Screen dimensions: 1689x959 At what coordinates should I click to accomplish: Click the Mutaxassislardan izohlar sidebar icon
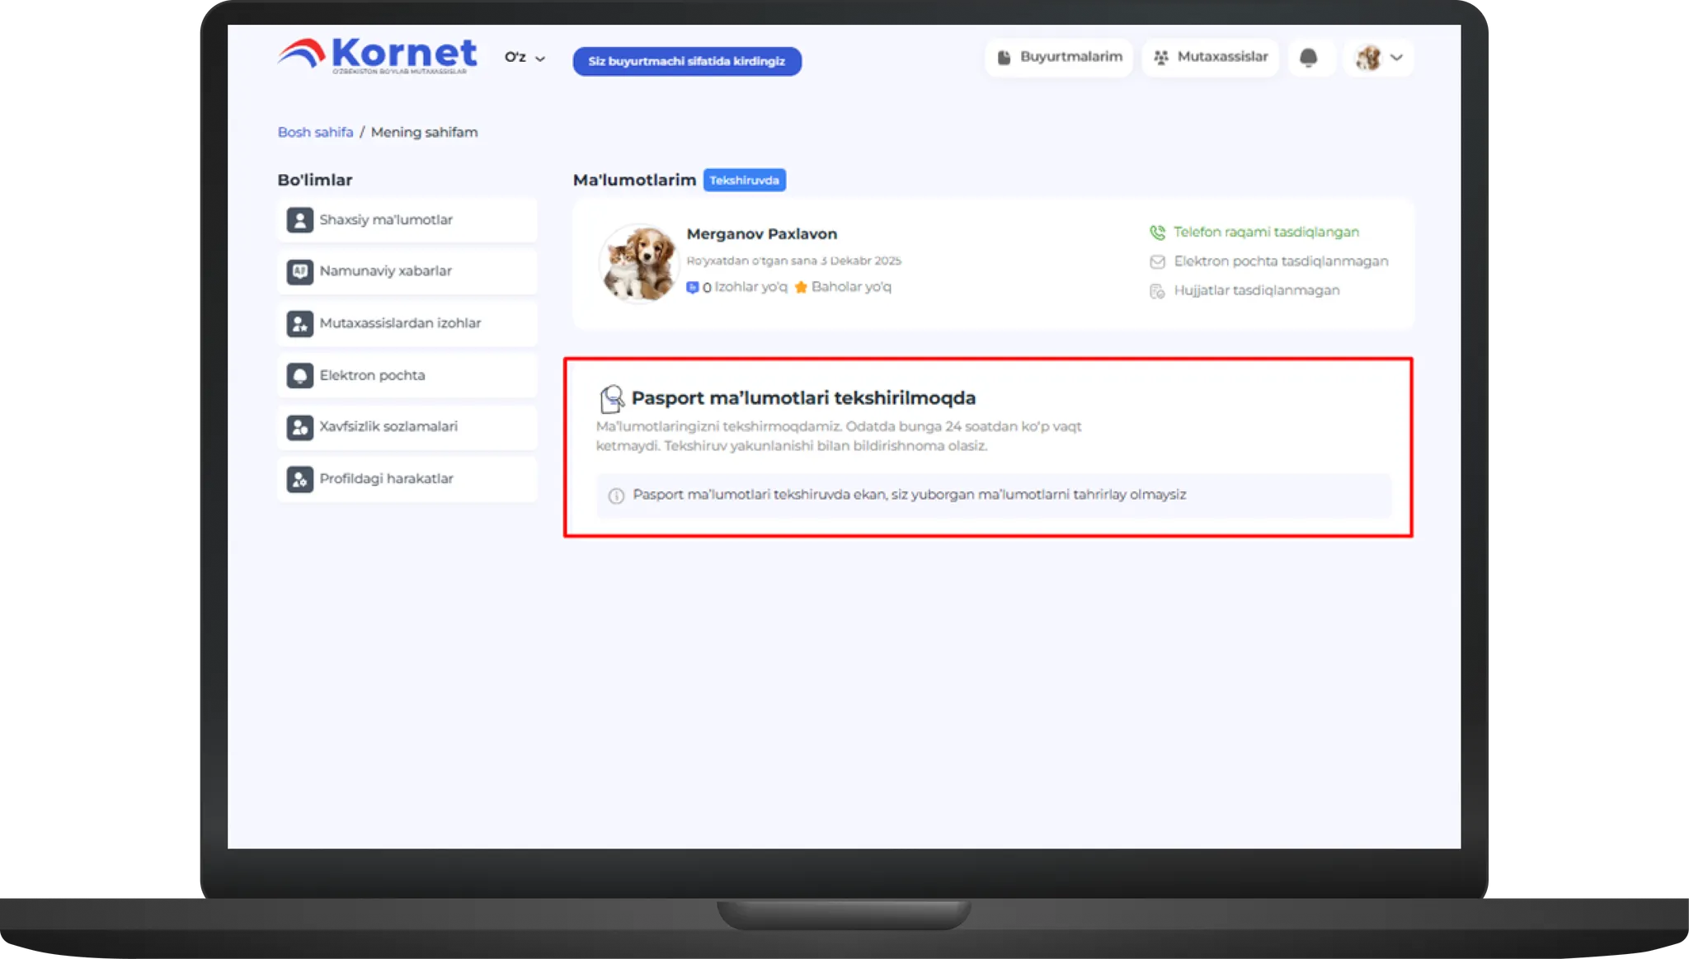pos(299,323)
